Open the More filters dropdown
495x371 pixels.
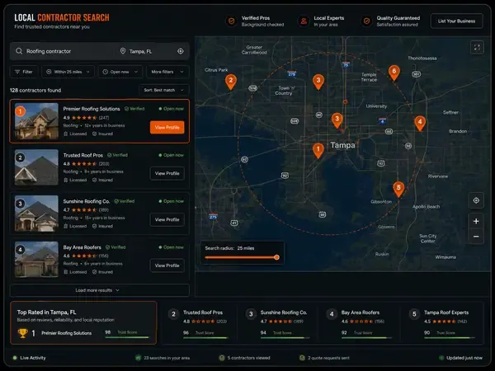pyautogui.click(x=167, y=72)
